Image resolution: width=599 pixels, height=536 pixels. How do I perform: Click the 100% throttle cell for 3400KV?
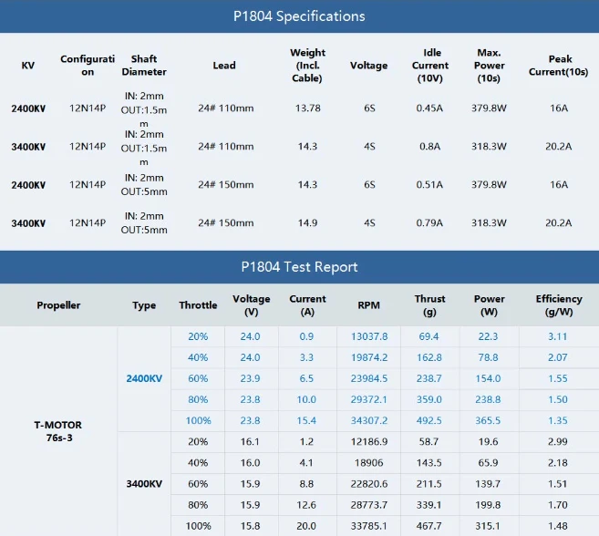(198, 526)
